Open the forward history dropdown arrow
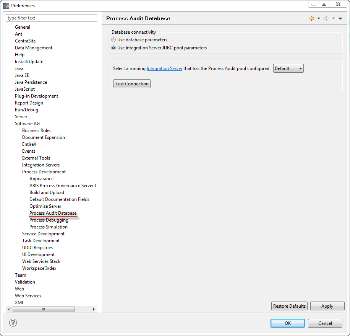350x336 pixels. 333,18
